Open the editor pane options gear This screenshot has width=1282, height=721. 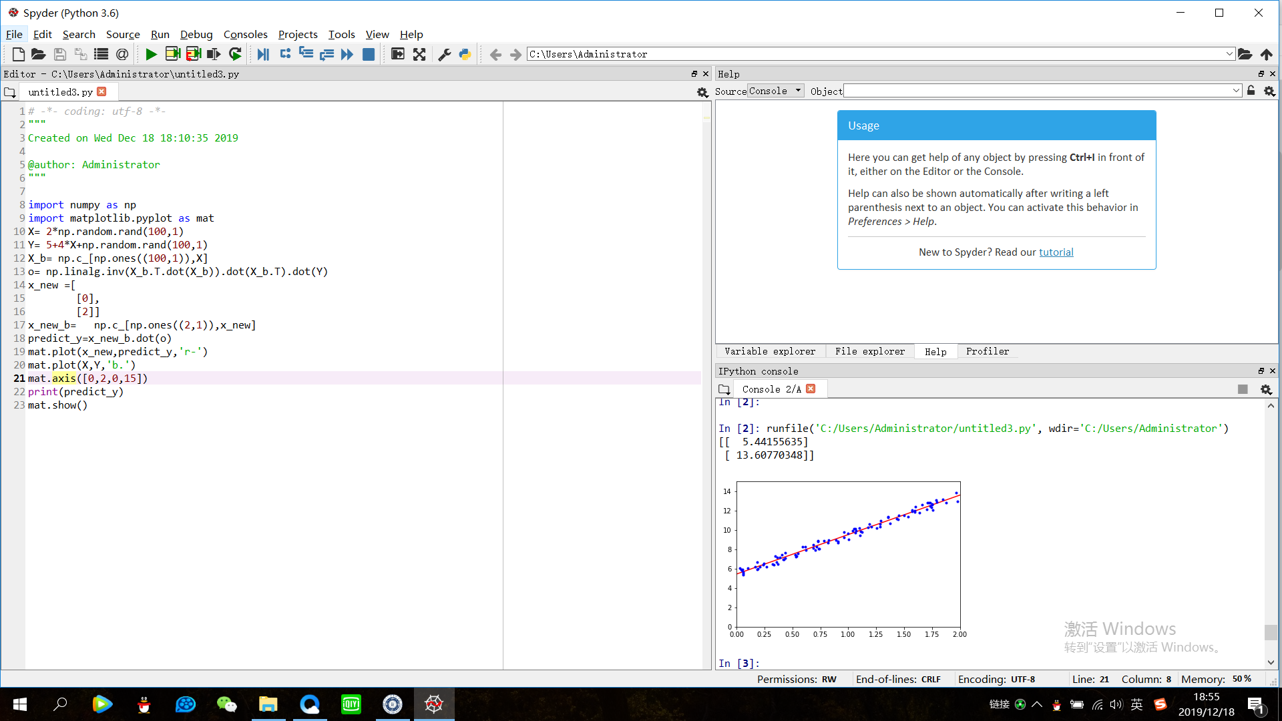[702, 92]
